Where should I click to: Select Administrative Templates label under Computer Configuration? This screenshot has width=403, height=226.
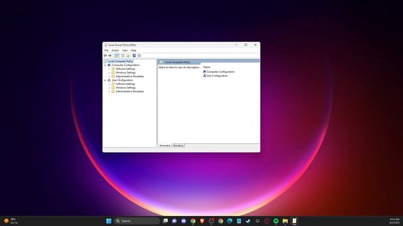pyautogui.click(x=130, y=77)
